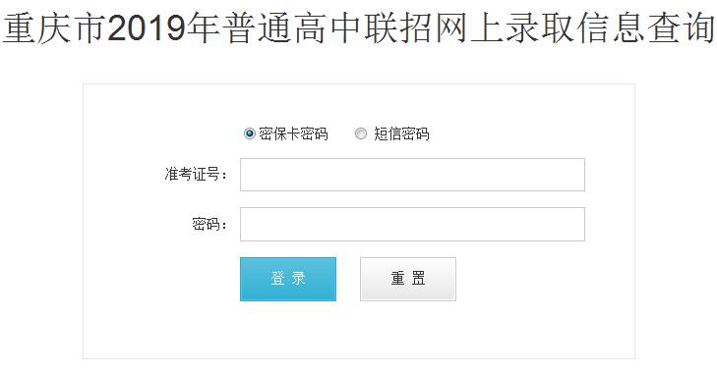Select the 密保卡密码 radio button
717x371 pixels.
pos(249,133)
